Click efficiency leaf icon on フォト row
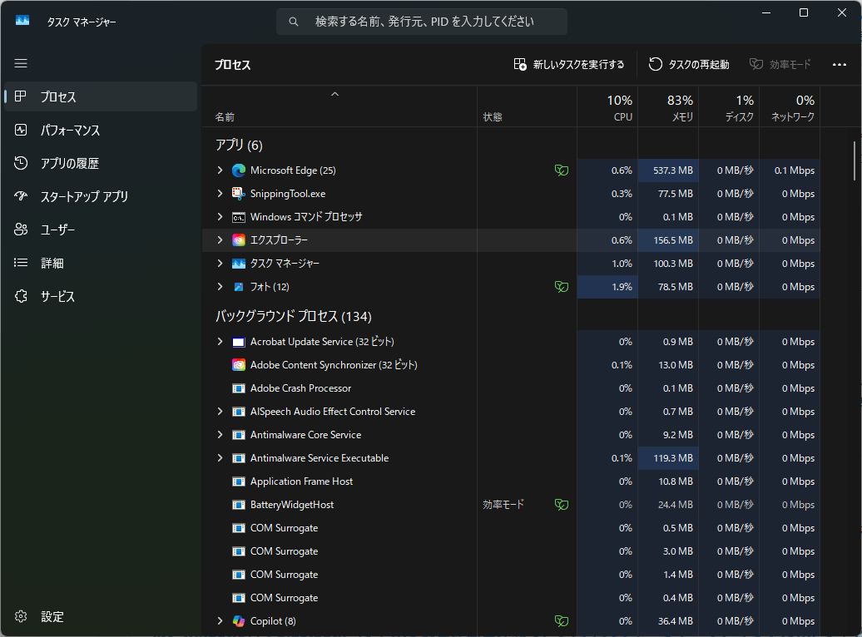This screenshot has width=862, height=637. coord(562,287)
